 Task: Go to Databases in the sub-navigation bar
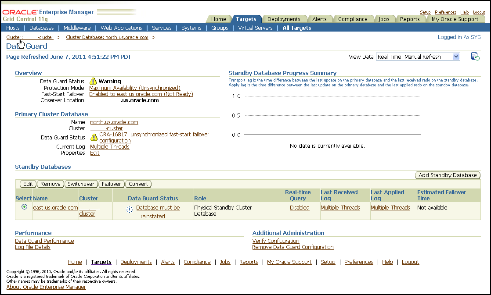(x=42, y=28)
